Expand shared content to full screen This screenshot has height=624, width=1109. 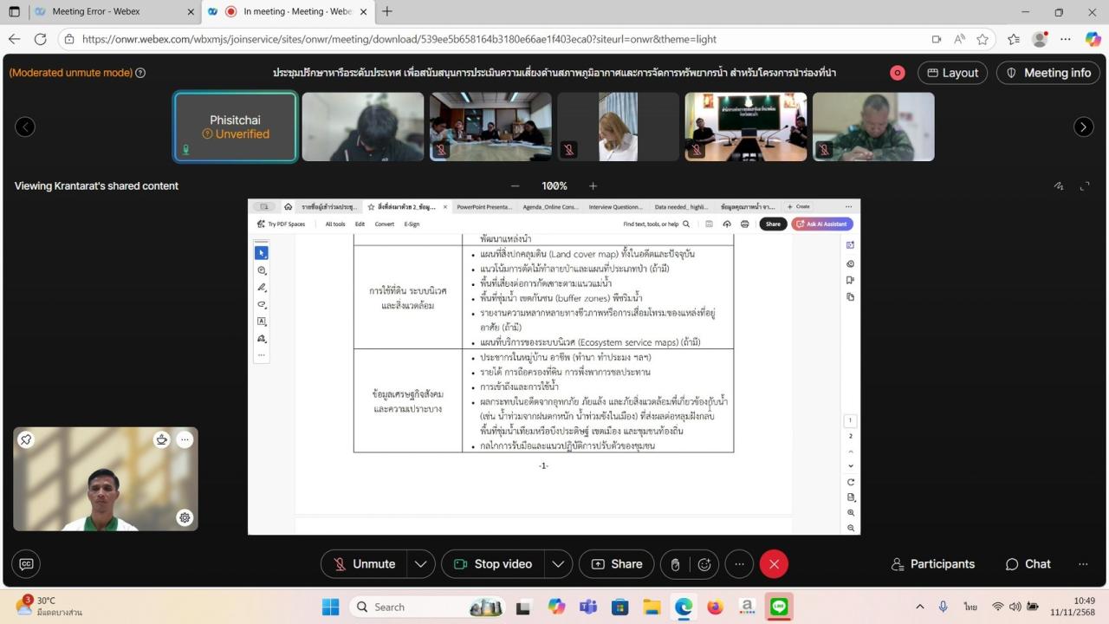click(1084, 185)
